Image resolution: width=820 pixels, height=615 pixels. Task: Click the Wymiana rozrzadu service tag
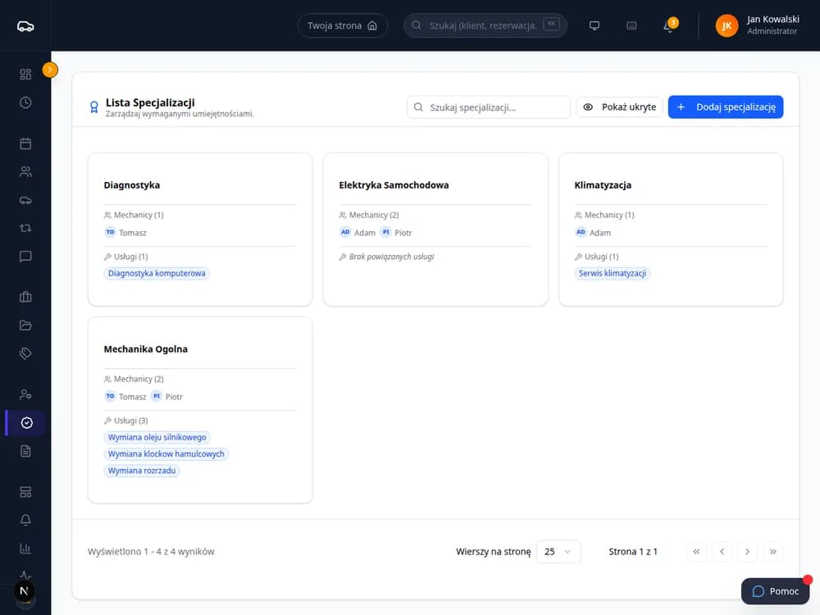142,471
